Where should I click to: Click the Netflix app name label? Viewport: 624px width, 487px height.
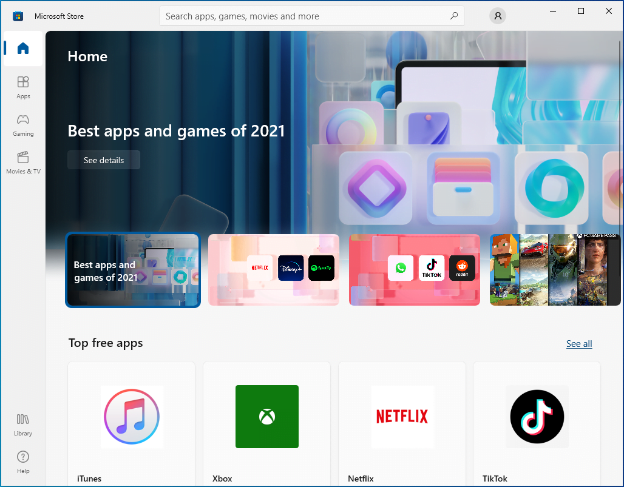pyautogui.click(x=361, y=479)
